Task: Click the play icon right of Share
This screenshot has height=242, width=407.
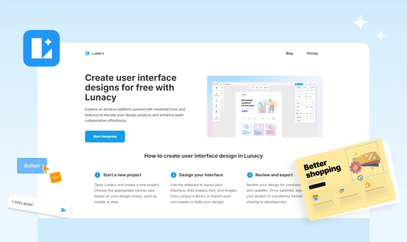Action: pos(304,84)
